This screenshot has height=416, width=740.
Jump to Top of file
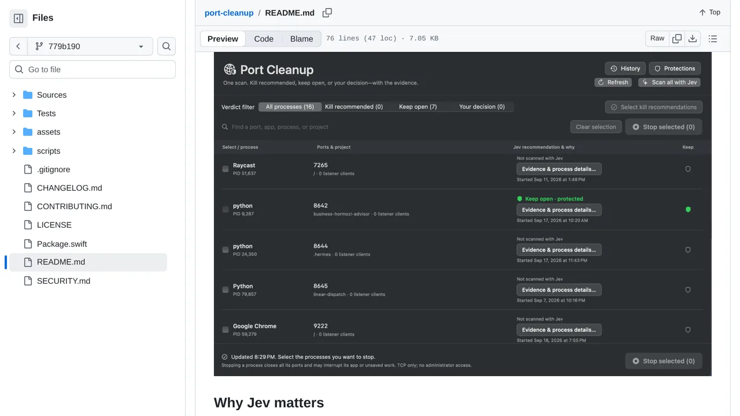[709, 12]
